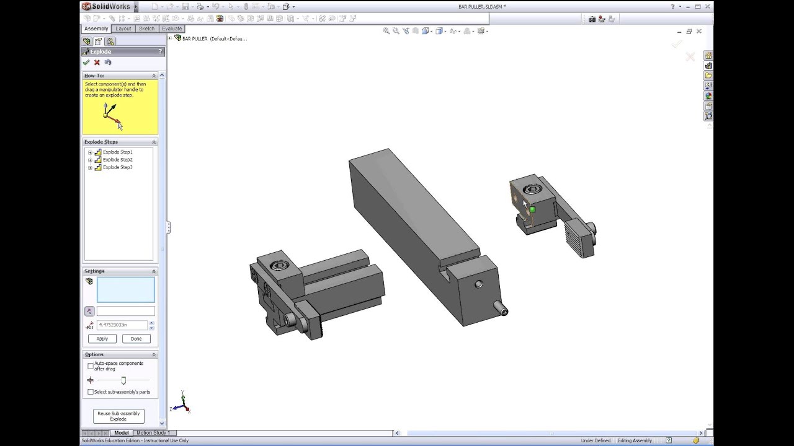This screenshot has width=794, height=446.
Task: Click the Apply button
Action: (102, 339)
